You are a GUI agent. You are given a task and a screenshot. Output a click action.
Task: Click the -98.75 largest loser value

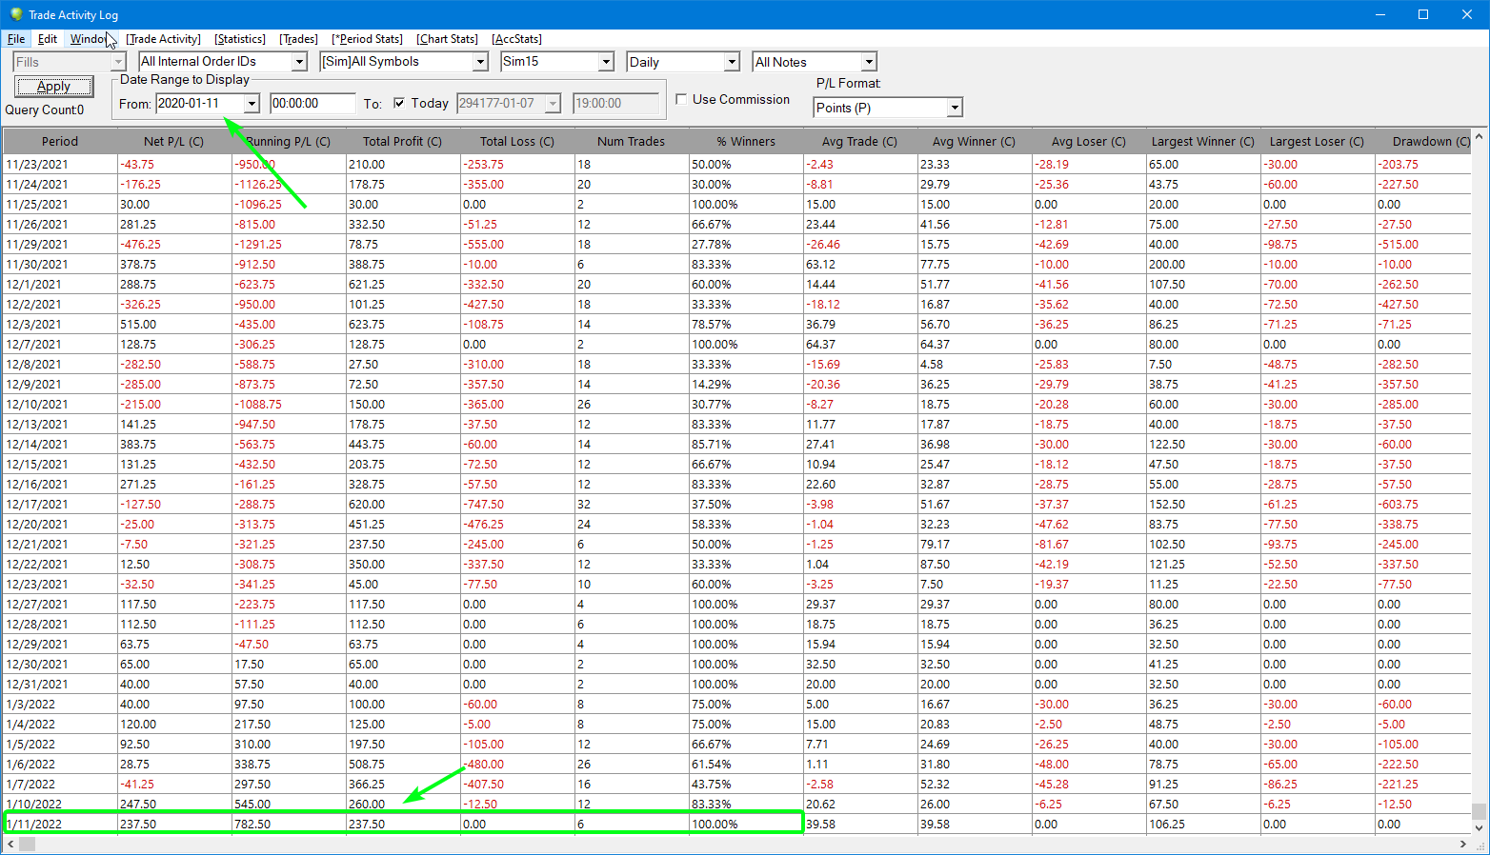pyautogui.click(x=1280, y=245)
